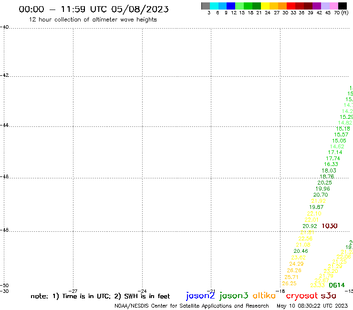Viewport: 353px width, 310px height.
Task: Pick the yellow swatch in the legend
Action: tap(265, 6)
